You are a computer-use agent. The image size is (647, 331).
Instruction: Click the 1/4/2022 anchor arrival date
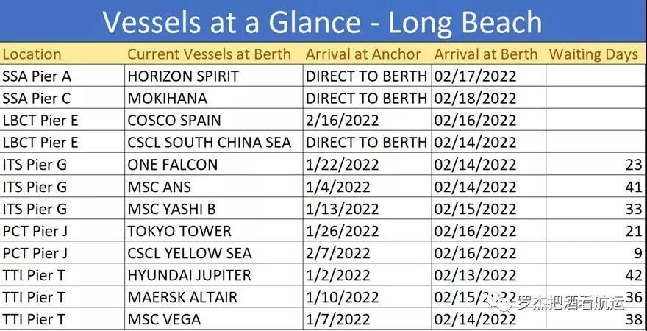point(338,187)
